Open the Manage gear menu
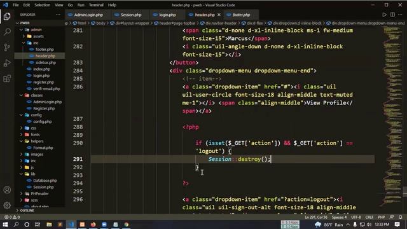This screenshot has width=407, height=229. pyautogui.click(x=7, y=205)
